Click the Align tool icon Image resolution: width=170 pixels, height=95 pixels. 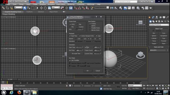(x=116, y=8)
